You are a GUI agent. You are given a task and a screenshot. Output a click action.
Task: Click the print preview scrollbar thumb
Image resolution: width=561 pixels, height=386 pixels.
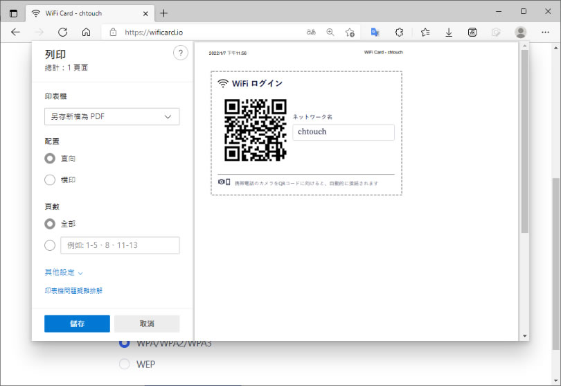coord(524,141)
